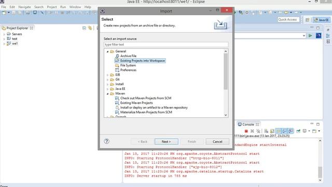The image size is (332, 187).
Task: Open the browser URL dropdown
Action: 304,36
